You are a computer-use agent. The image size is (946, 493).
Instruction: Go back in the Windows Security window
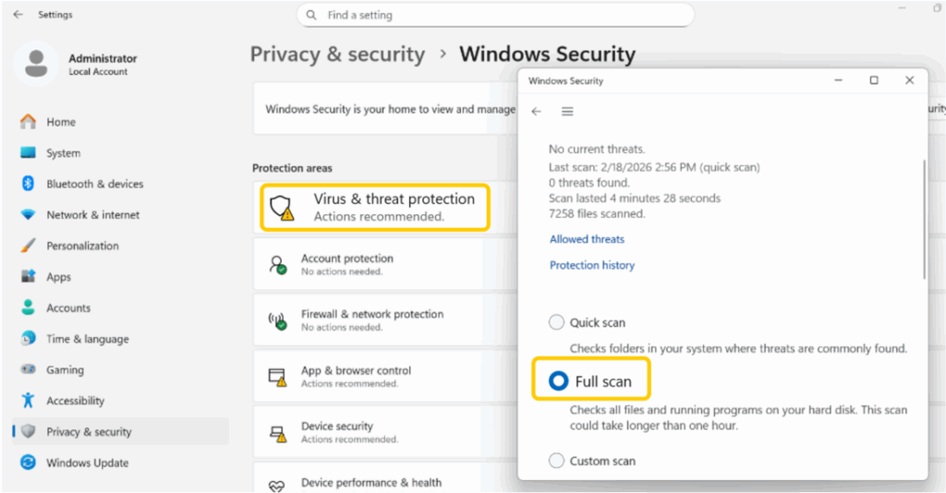[537, 112]
